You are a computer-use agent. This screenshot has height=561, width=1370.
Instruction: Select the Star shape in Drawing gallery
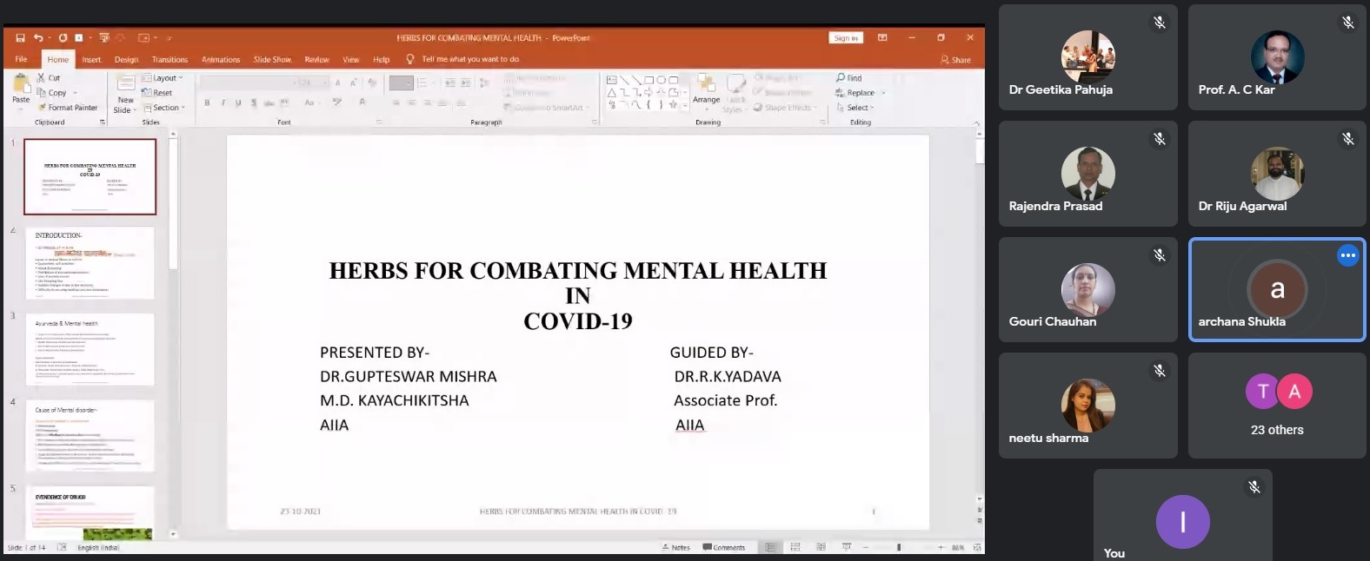[x=673, y=104]
